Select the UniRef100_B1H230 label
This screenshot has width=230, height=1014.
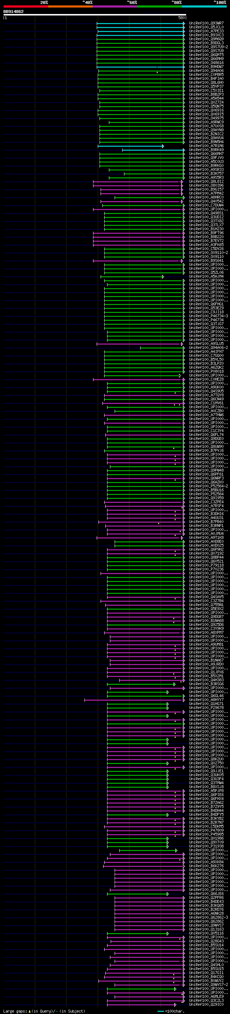pyautogui.click(x=206, y=229)
